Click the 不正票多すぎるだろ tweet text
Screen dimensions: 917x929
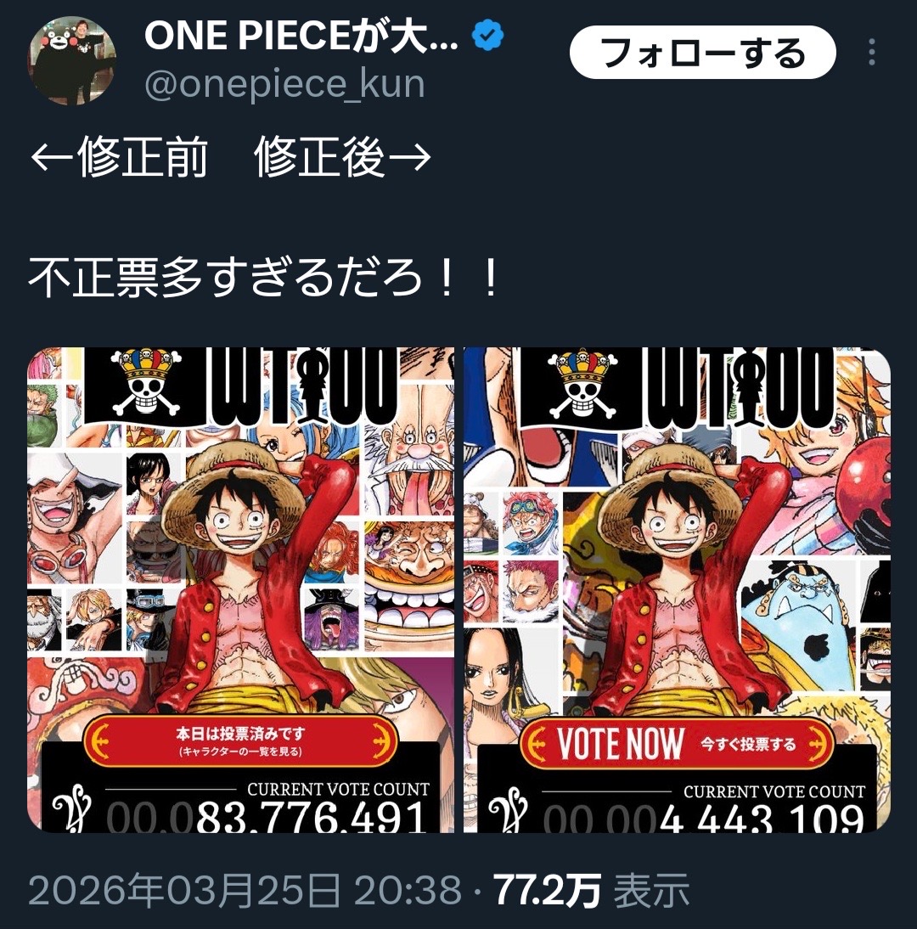[264, 278]
